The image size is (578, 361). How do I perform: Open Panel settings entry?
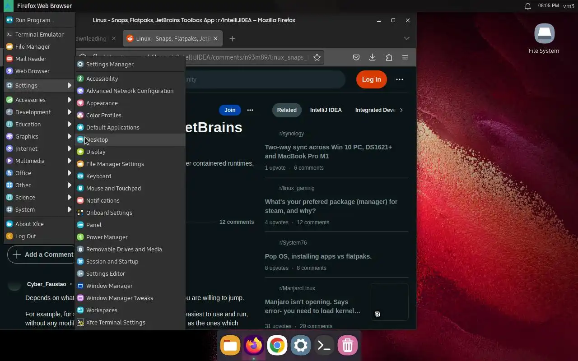click(x=130, y=225)
